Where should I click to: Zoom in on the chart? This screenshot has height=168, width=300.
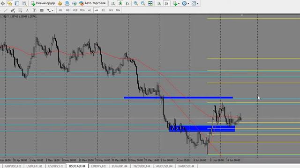tap(135, 3)
